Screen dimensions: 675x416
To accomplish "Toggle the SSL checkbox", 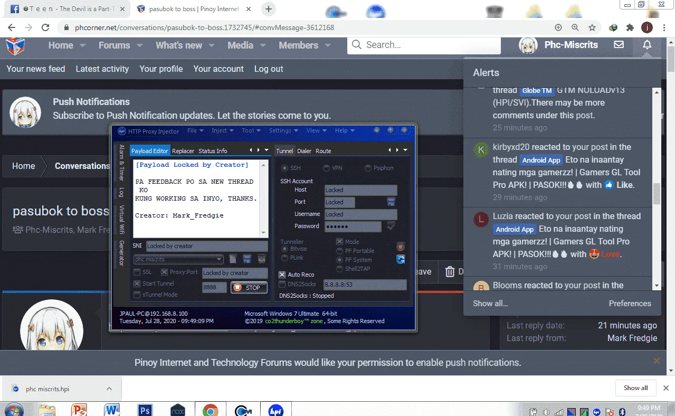I will (137, 272).
